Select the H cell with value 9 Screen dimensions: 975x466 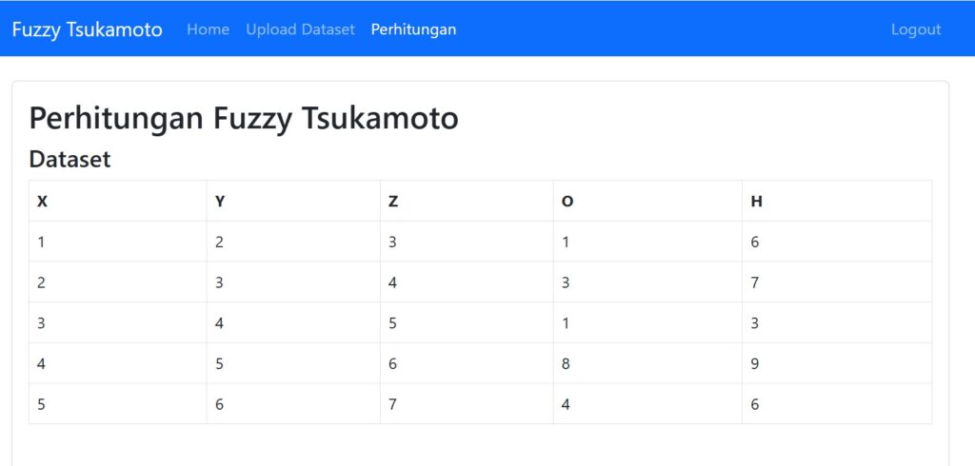point(837,363)
